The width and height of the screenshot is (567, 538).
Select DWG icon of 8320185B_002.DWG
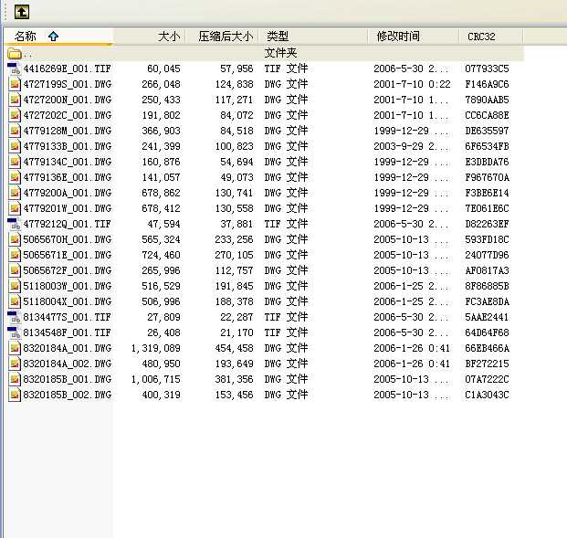tap(15, 395)
